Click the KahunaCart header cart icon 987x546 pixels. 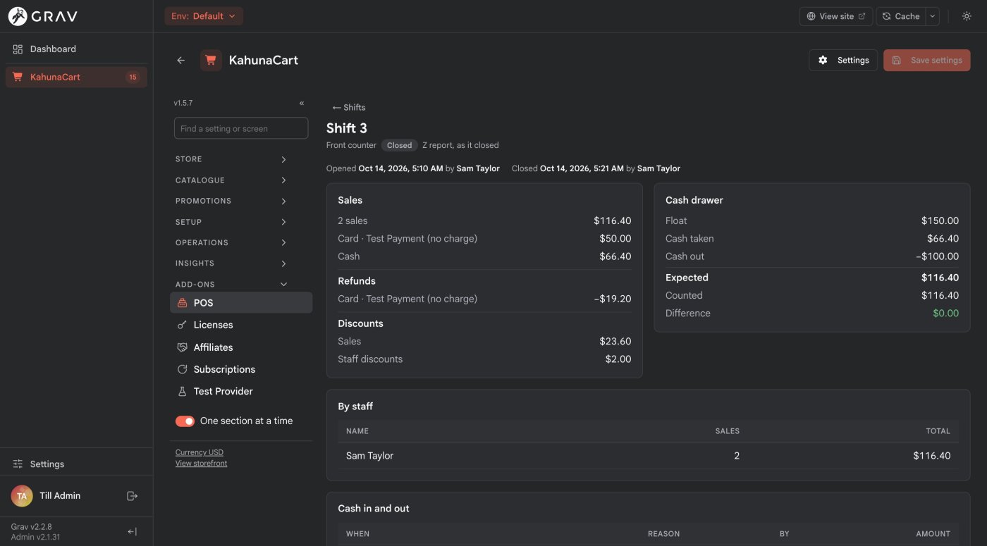click(x=211, y=60)
